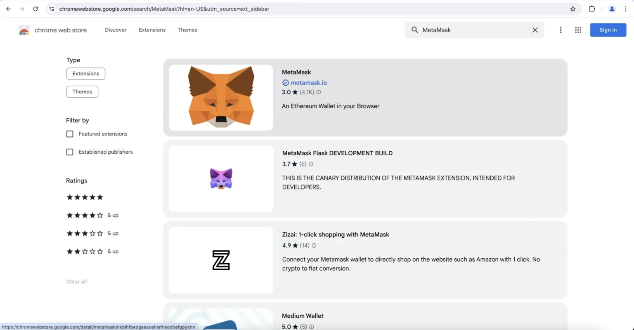Open the purple MetaMask Flask thumbnail

pyautogui.click(x=221, y=179)
